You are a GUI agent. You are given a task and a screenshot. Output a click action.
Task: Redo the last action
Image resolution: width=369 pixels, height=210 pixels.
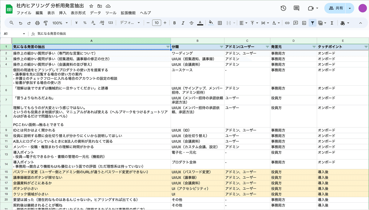point(29,23)
